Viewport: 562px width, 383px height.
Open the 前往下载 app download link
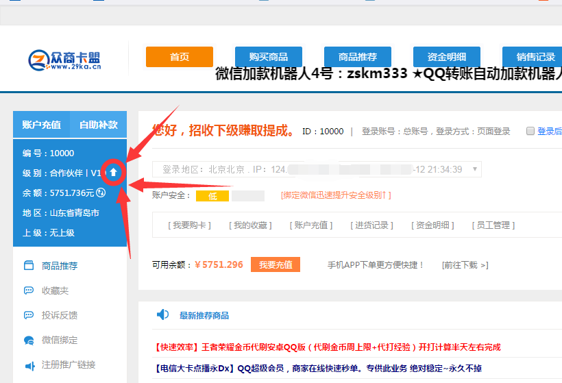pyautogui.click(x=465, y=264)
